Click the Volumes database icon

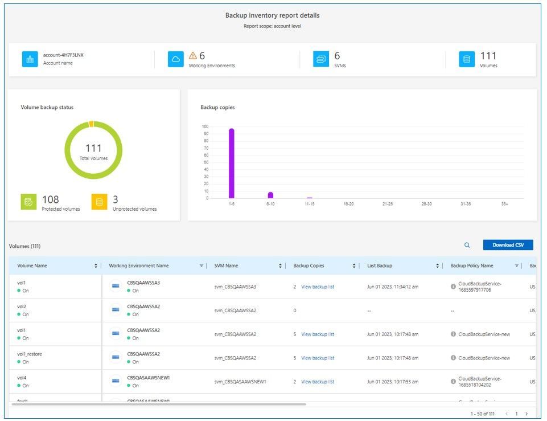(467, 59)
